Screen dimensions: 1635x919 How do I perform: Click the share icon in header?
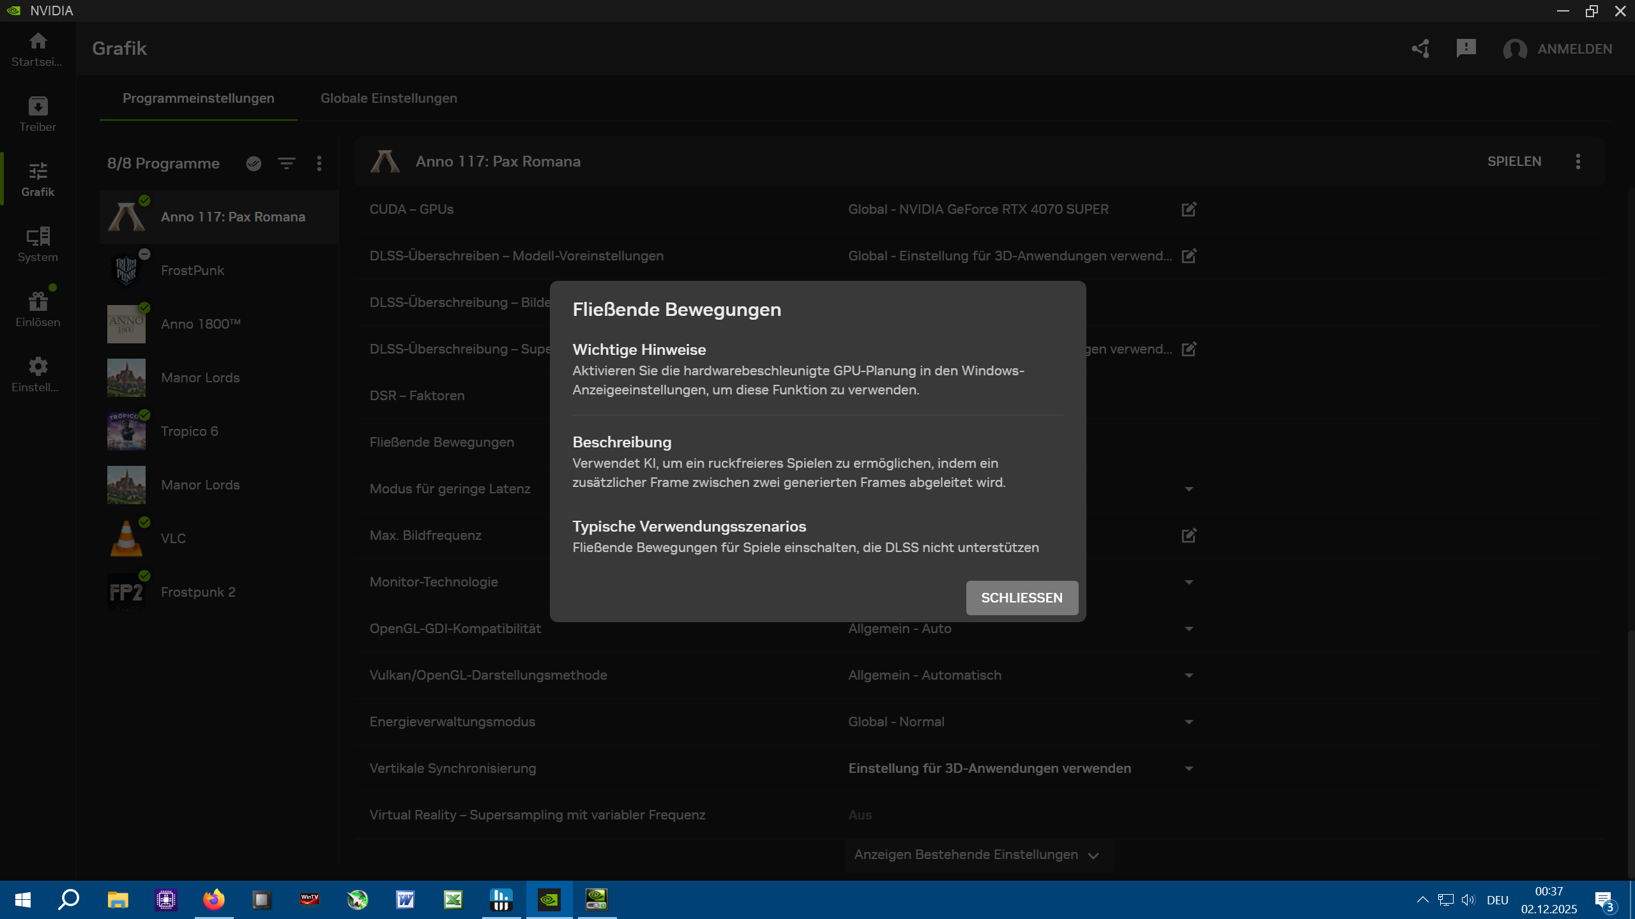click(x=1420, y=49)
